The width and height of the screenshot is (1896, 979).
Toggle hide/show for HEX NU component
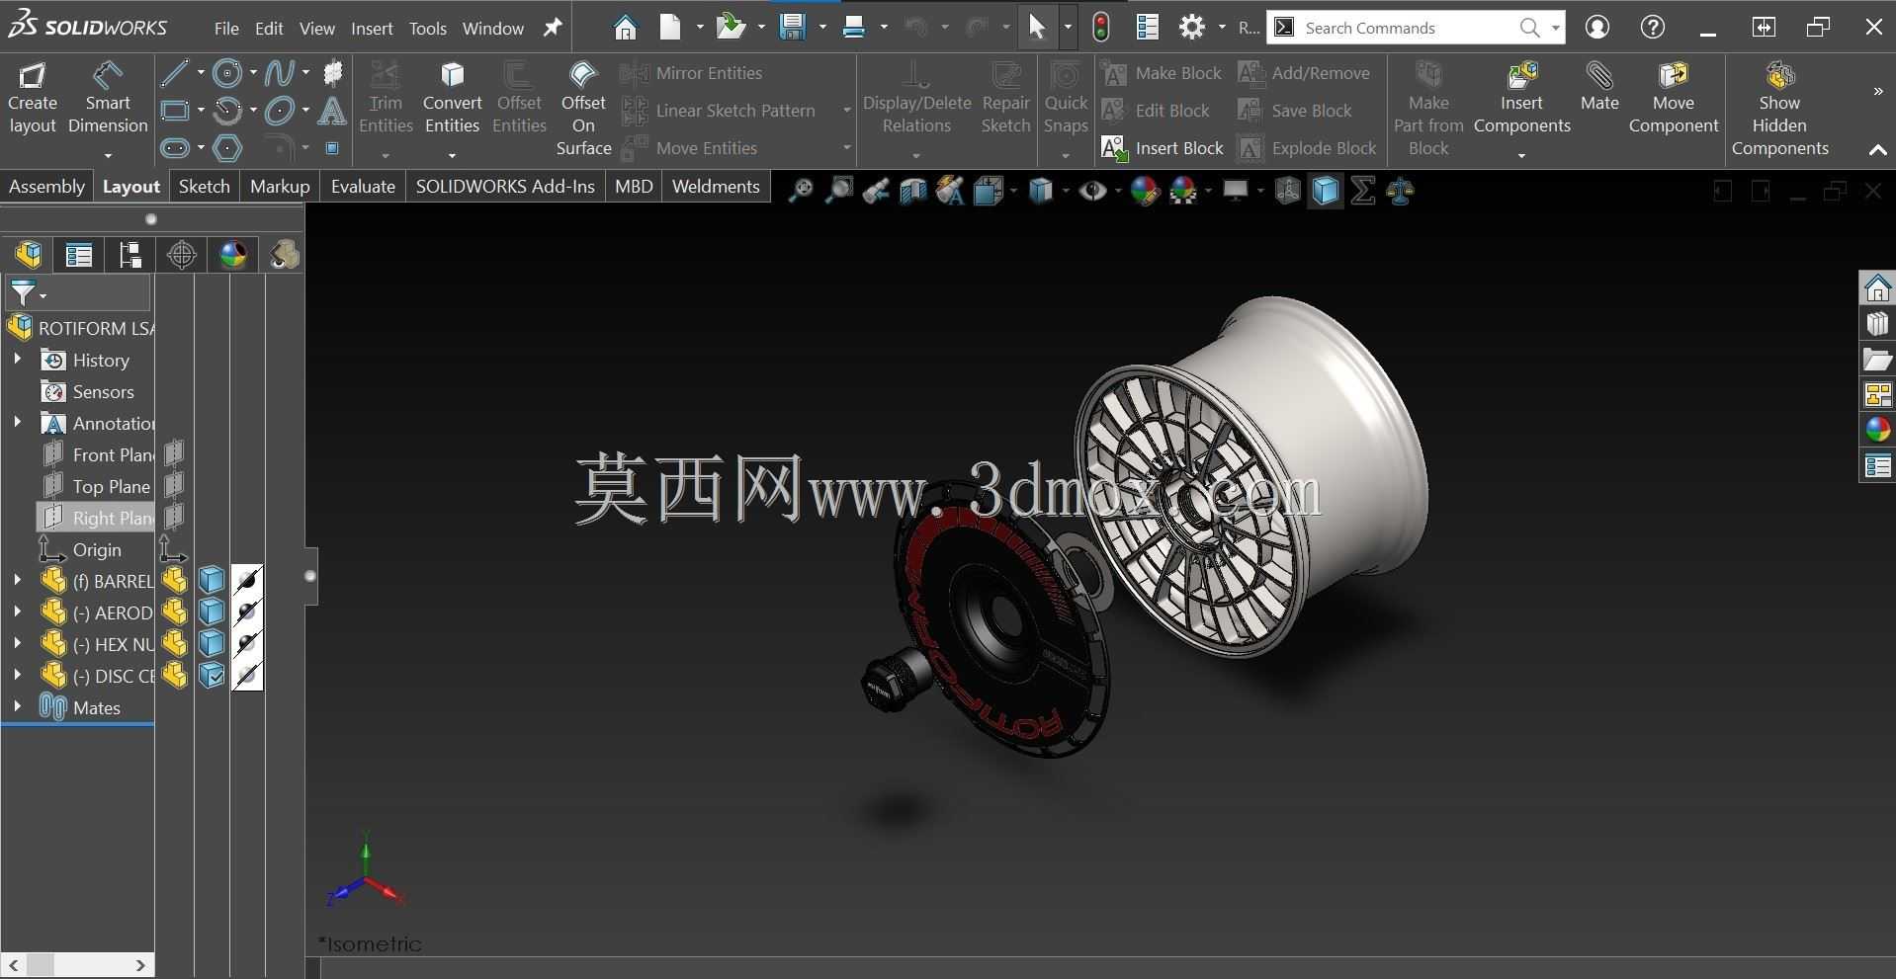pos(175,644)
